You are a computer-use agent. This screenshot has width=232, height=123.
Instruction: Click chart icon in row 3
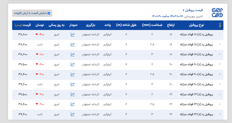[x=73, y=54]
